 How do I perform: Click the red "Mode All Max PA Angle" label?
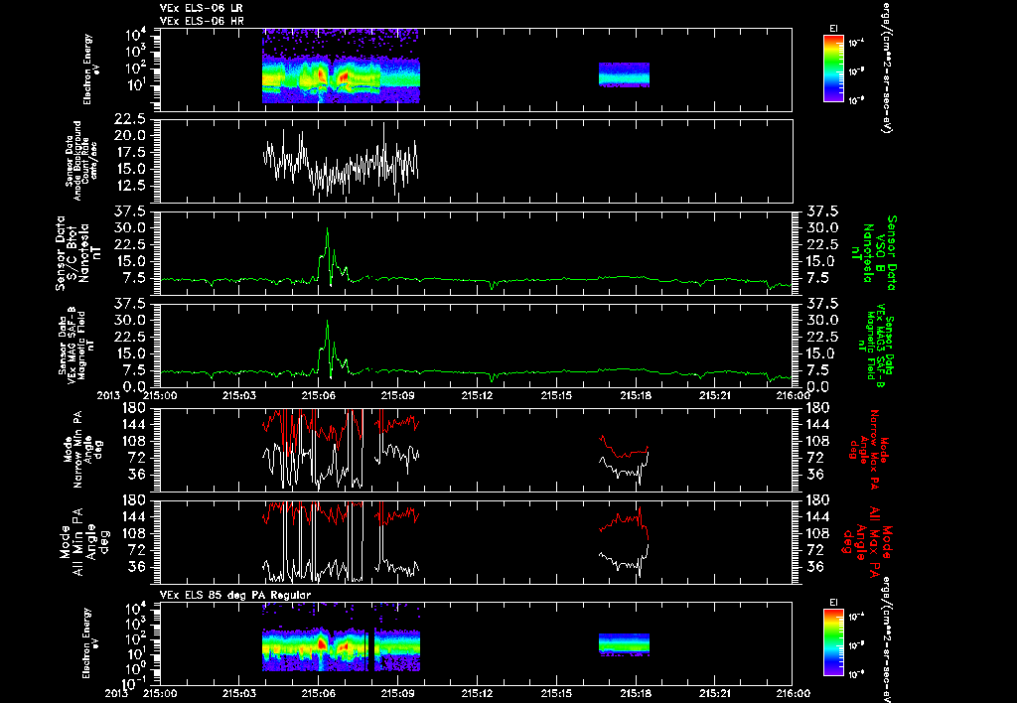click(x=866, y=541)
